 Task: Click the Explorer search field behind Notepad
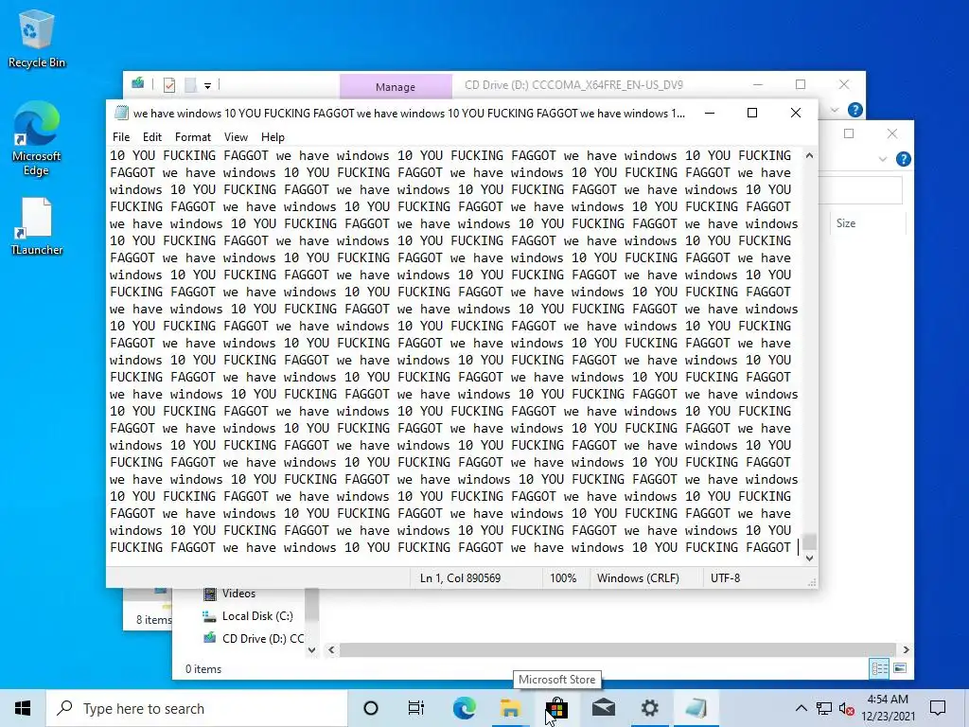[x=860, y=190]
